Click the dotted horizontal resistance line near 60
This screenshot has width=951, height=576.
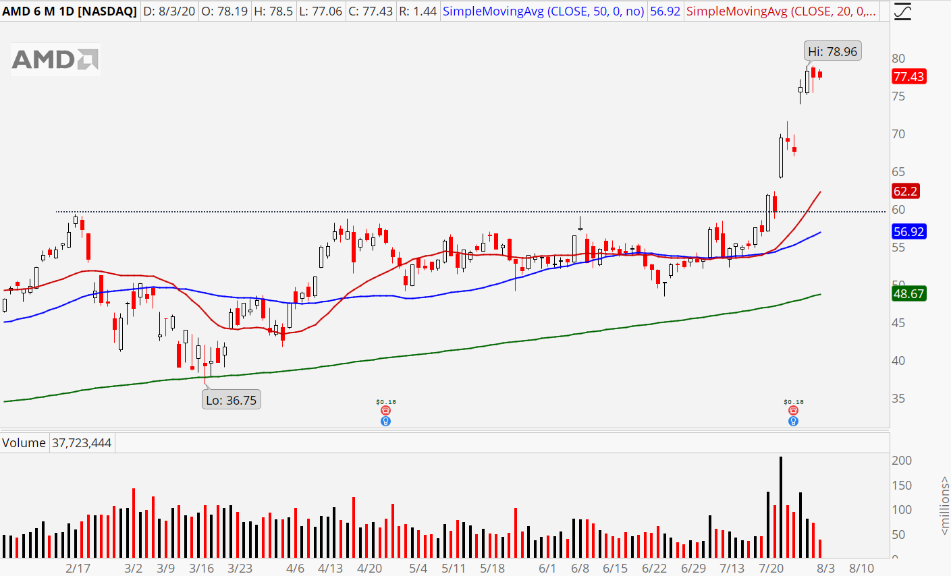pyautogui.click(x=470, y=212)
